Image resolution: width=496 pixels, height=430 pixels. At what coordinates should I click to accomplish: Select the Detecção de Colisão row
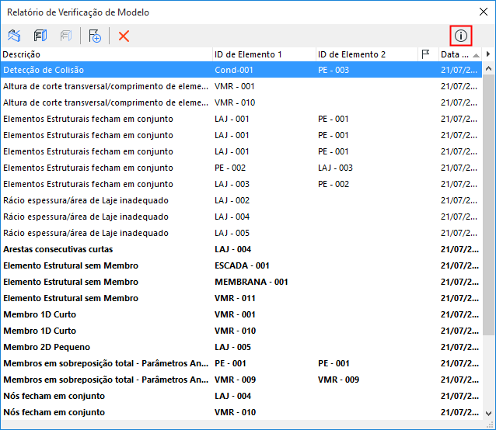pos(241,70)
